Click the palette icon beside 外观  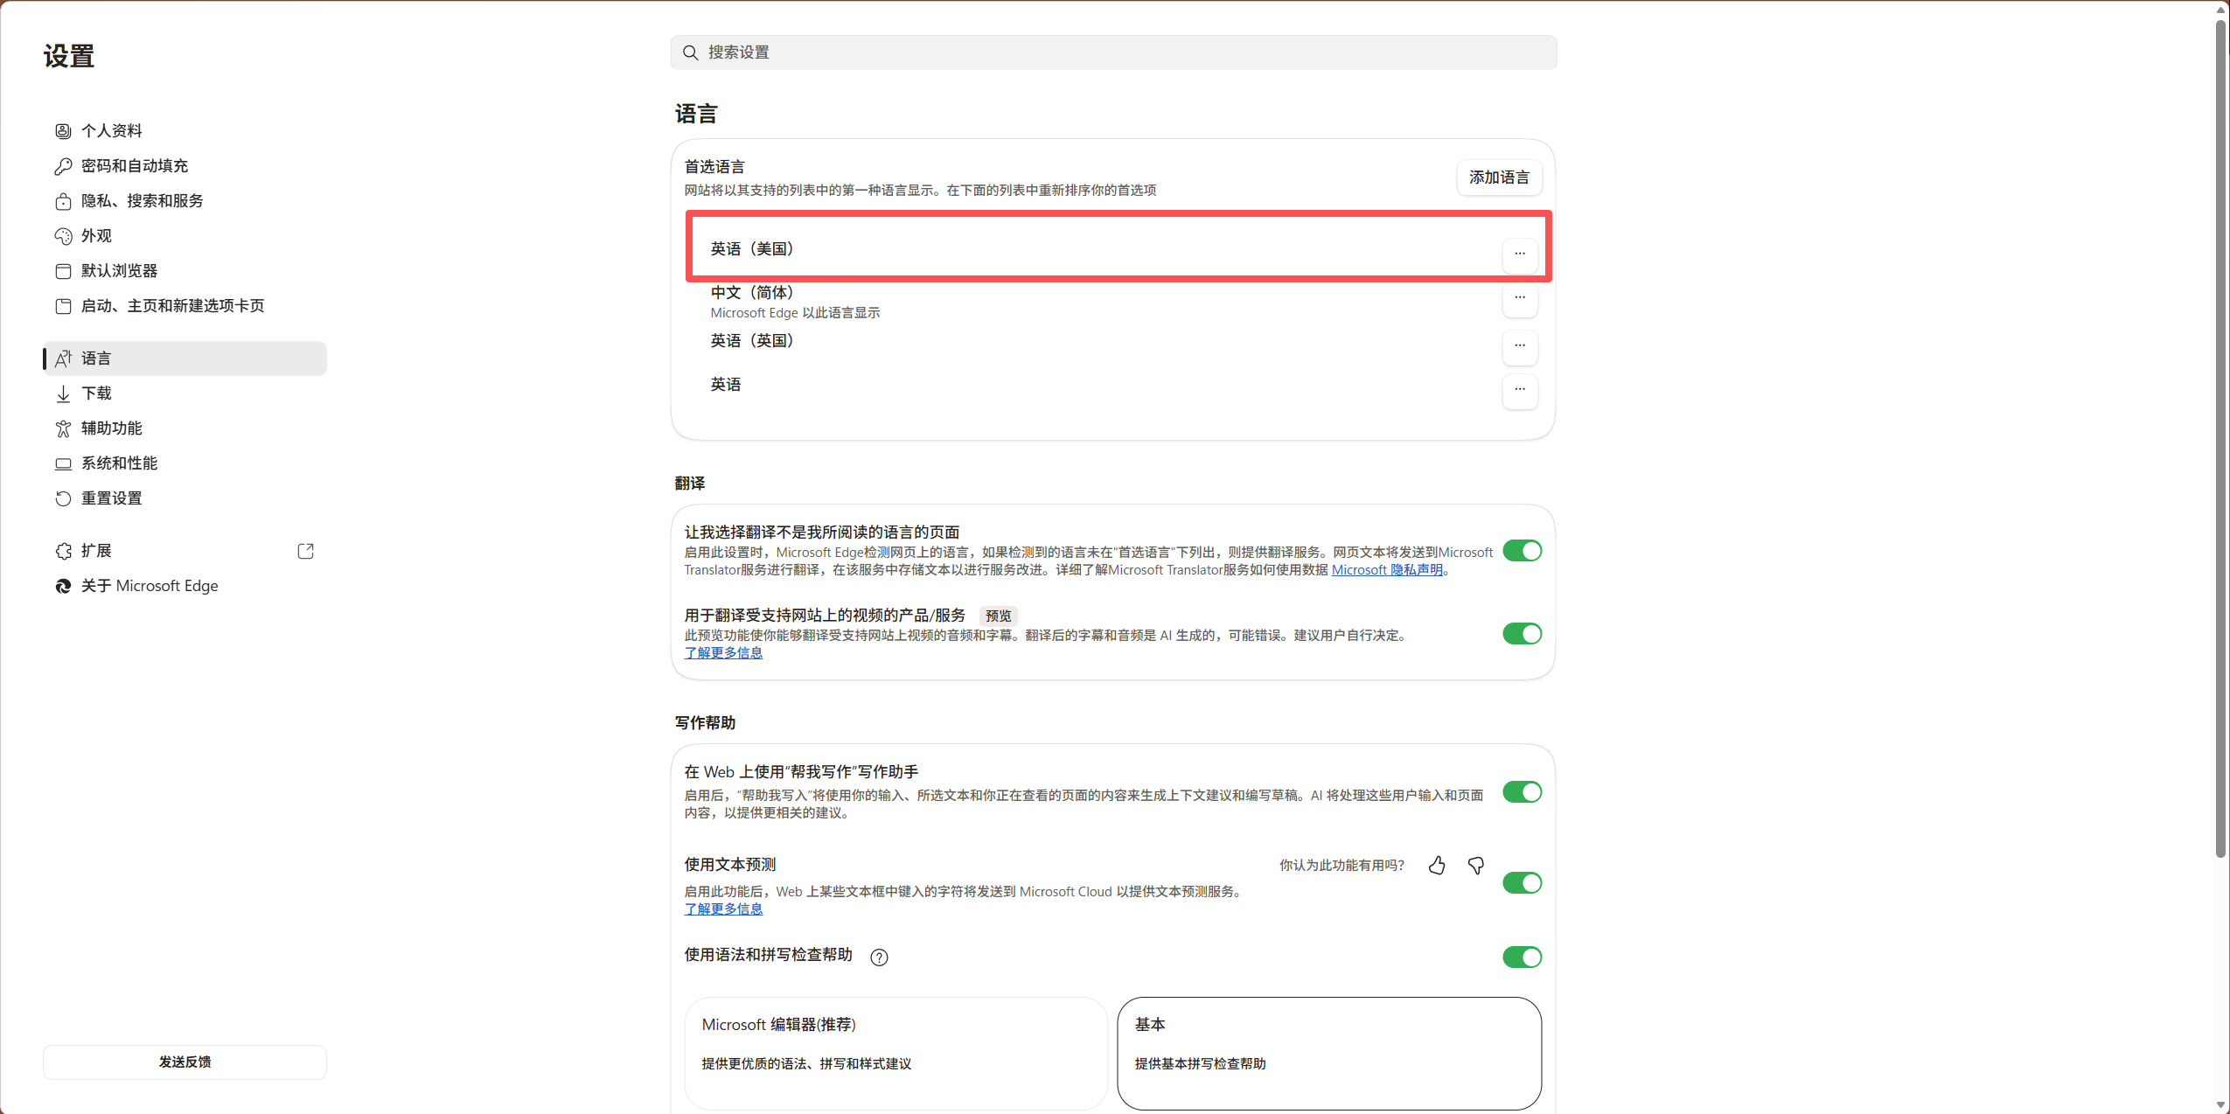tap(63, 236)
